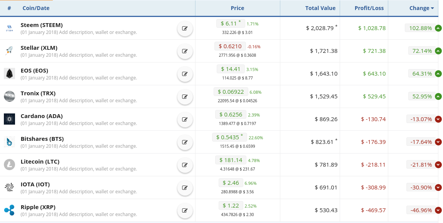Screen dimensions: 443x223
Task: Sort by the # column header
Action: pos(9,8)
